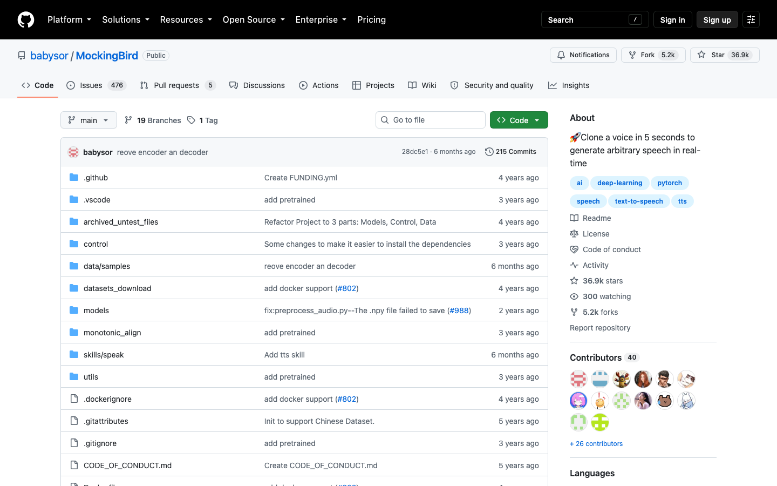Expand the Solutions menu
This screenshot has width=777, height=486.
tap(126, 19)
